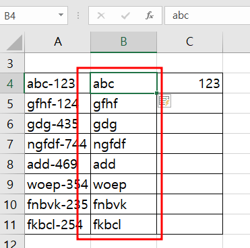Select cell B7 containing ngfdf

(123, 144)
